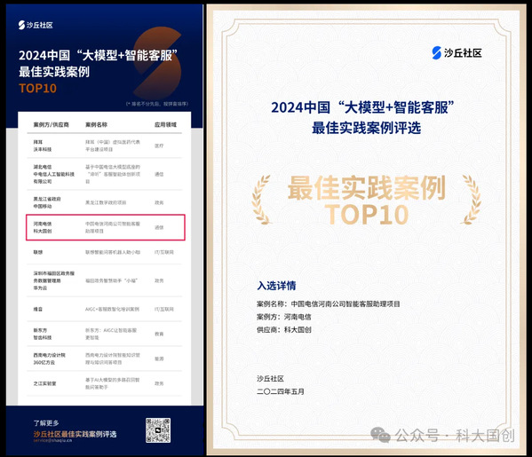This screenshot has height=457, width=532.
Task: Select 华为云 in the table
Action: pos(40,288)
